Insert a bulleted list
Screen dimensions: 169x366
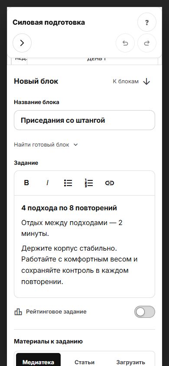tap(68, 183)
